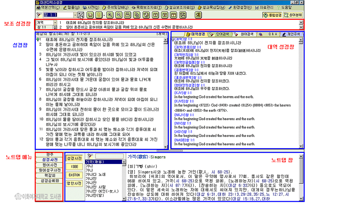Open the [NIV]창 1:1 link
The height and width of the screenshot is (205, 337).
(182, 123)
